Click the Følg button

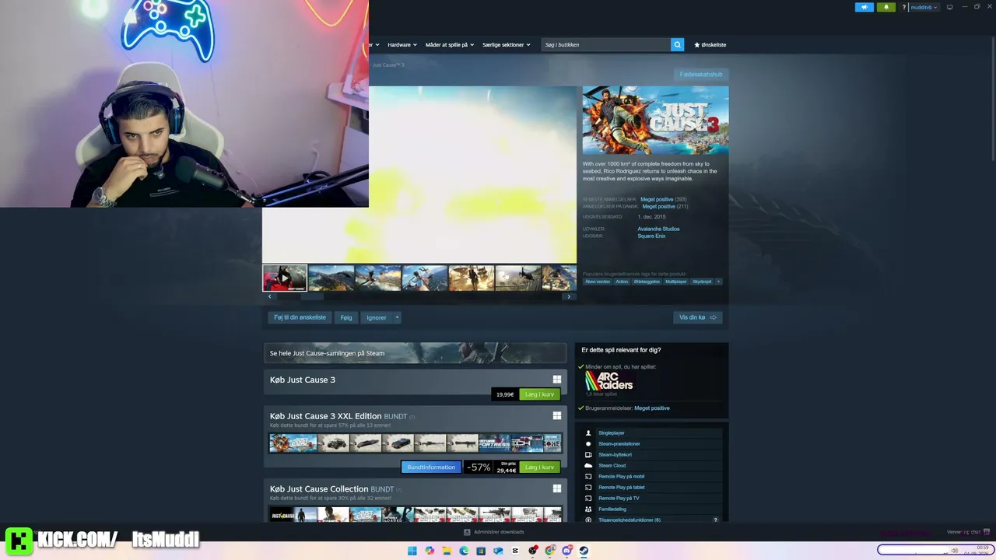point(346,317)
